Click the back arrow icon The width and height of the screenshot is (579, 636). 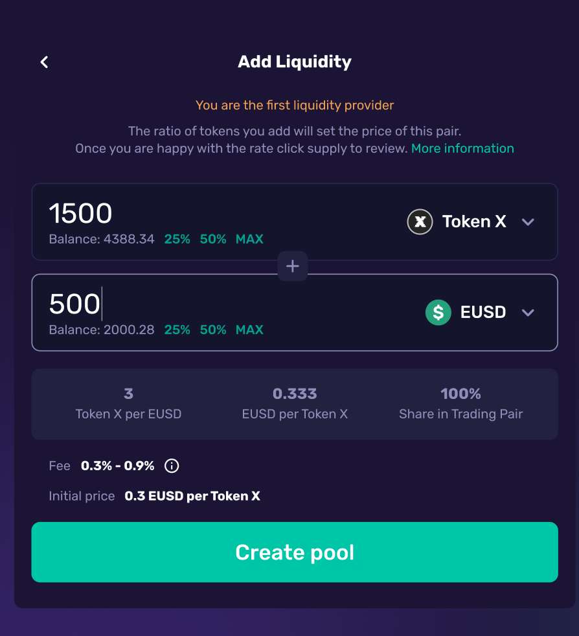click(x=44, y=62)
